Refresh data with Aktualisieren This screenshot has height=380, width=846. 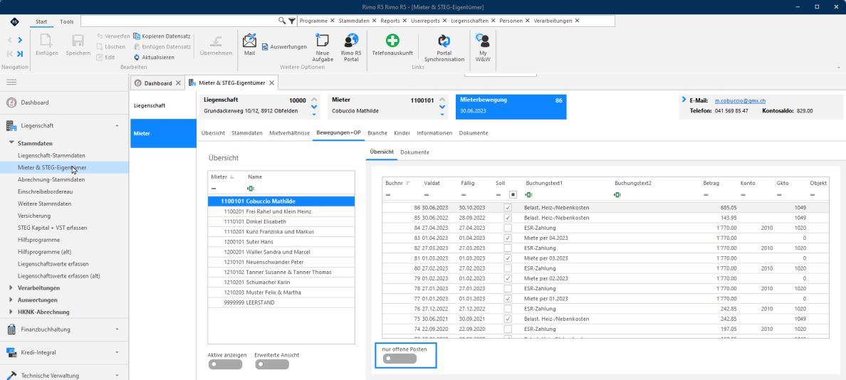[x=154, y=57]
